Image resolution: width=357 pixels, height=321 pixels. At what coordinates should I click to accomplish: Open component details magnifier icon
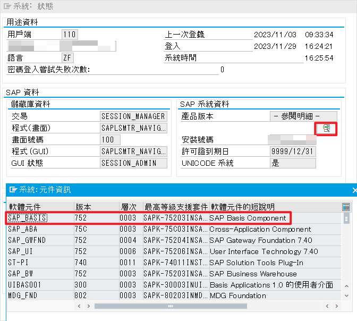(326, 129)
